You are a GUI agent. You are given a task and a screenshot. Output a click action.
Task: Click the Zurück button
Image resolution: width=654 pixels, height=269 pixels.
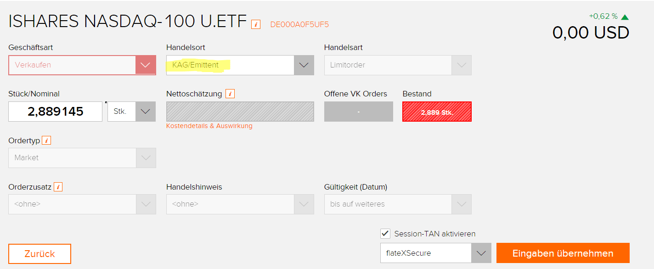tap(39, 254)
